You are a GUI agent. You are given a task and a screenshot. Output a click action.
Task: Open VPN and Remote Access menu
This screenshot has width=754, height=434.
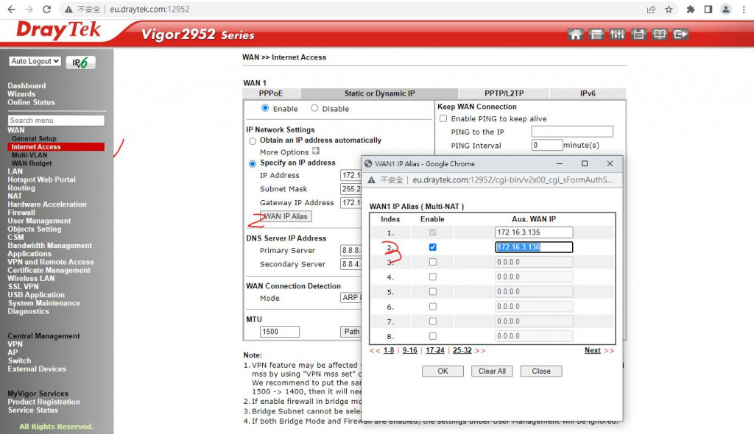pyautogui.click(x=51, y=262)
